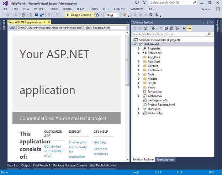Click the 'Get help' link
Viewport: 222px width, 175px height.
pyautogui.click(x=100, y=142)
